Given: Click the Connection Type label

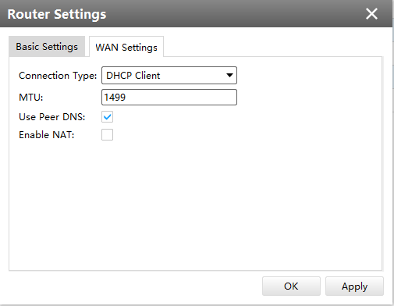Looking at the screenshot, I should 58,76.
